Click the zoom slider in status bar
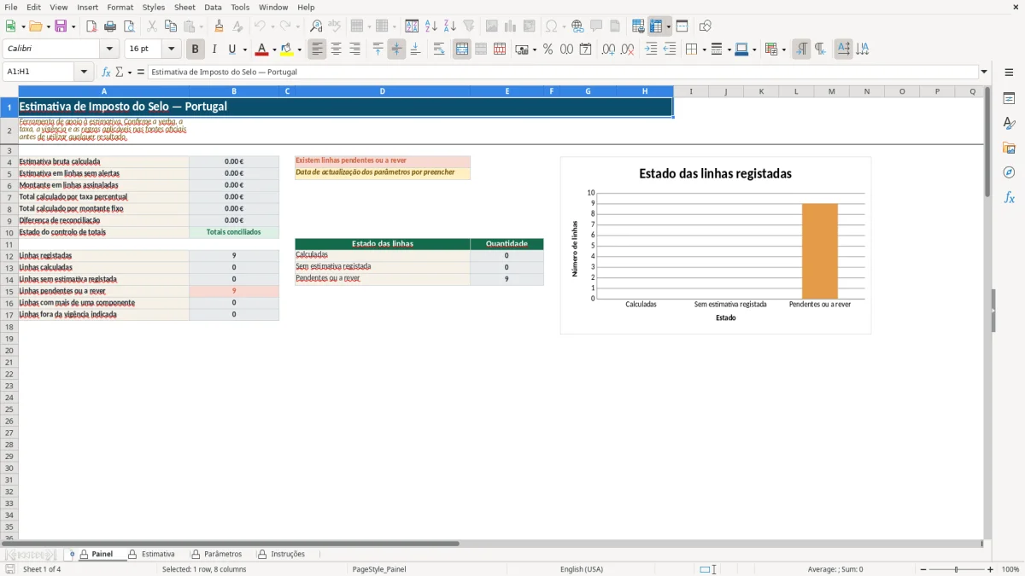 point(957,569)
